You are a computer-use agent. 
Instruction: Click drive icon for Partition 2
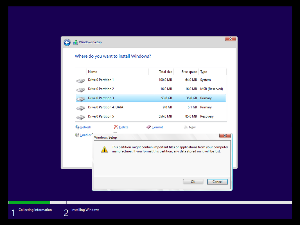[80, 90]
